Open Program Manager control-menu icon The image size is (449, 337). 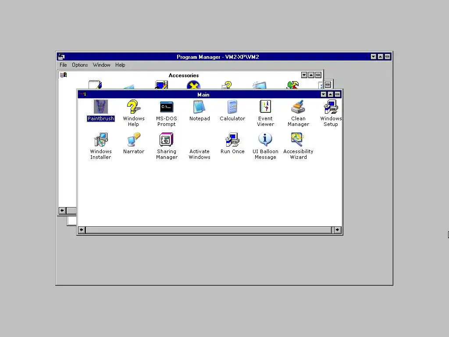click(x=61, y=57)
